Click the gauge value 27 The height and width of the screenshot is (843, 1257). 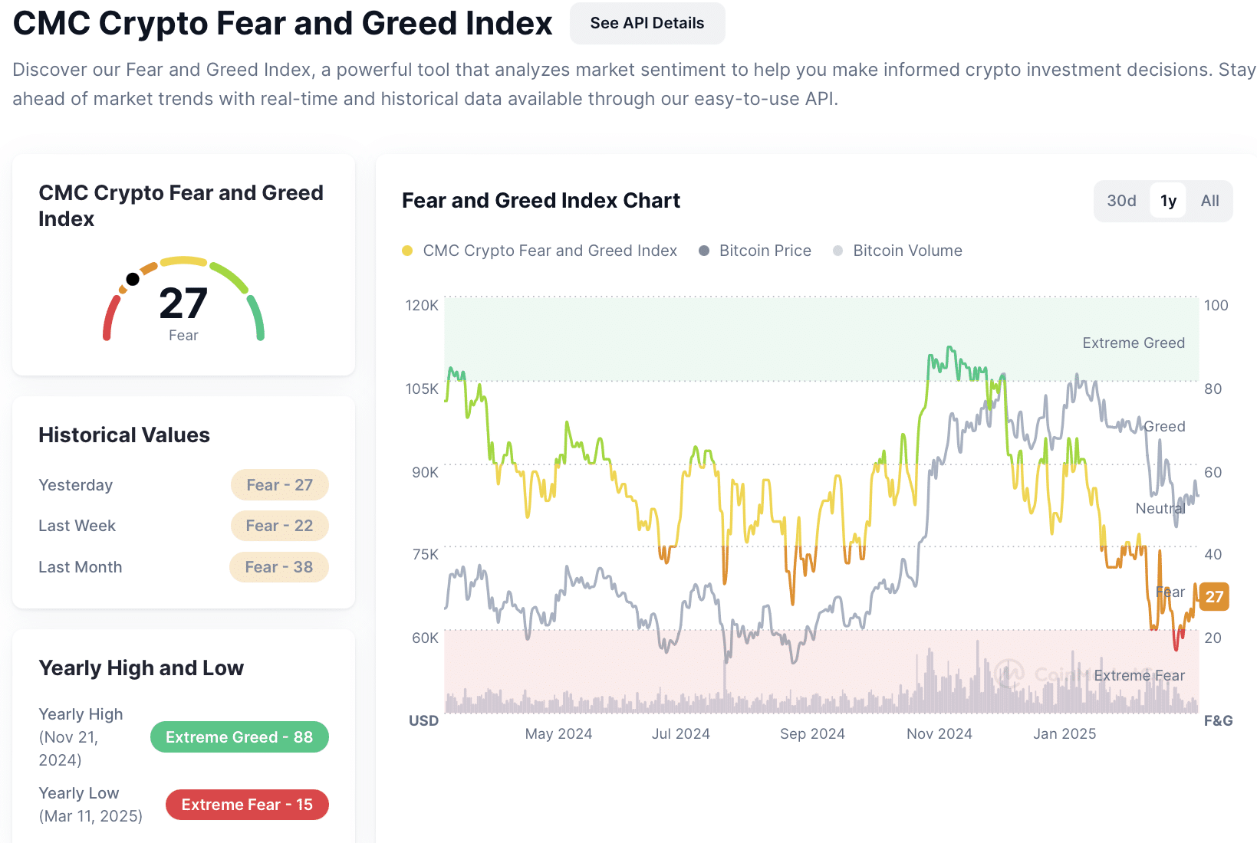coord(183,303)
